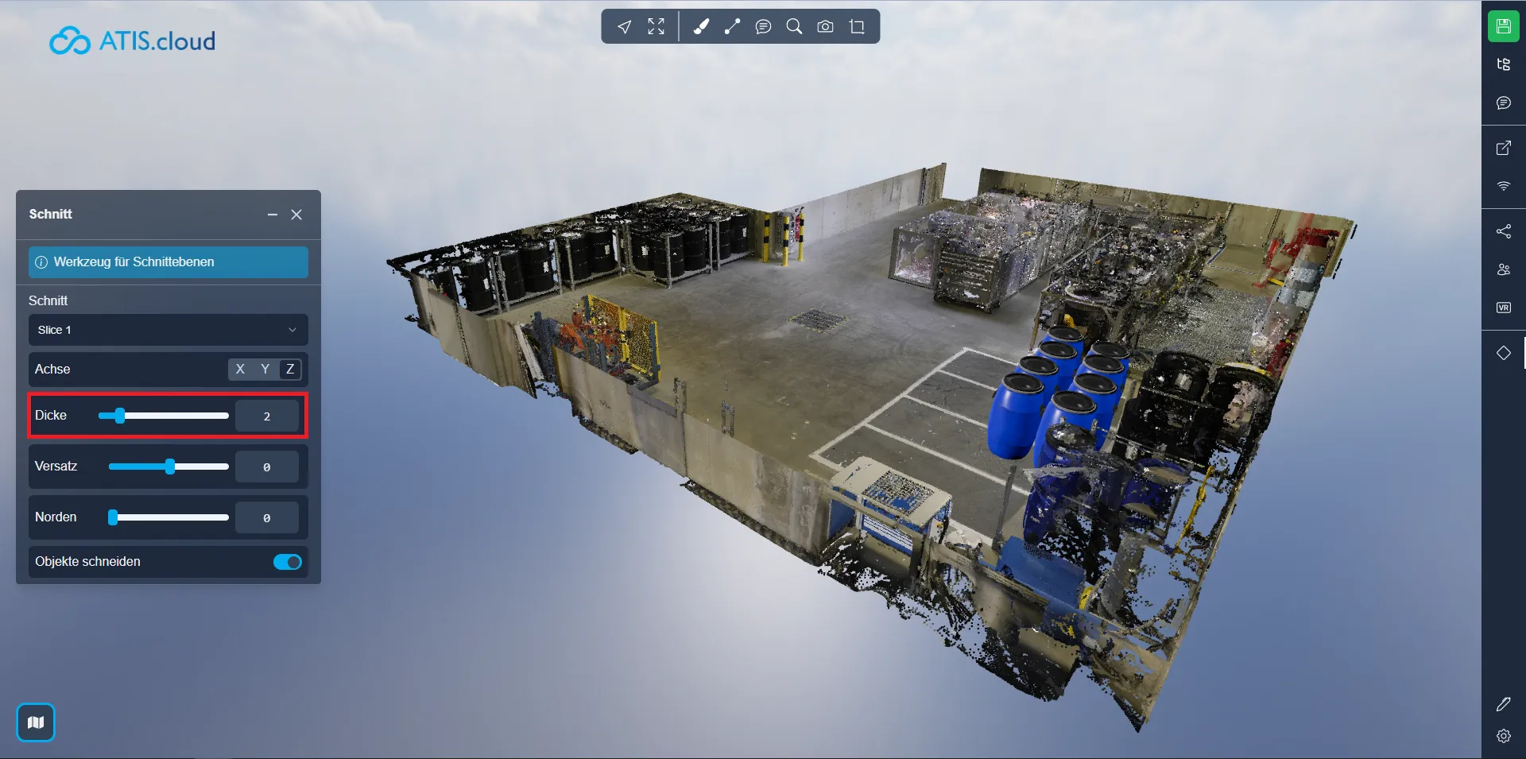Minimize the Schnitt panel

273,215
